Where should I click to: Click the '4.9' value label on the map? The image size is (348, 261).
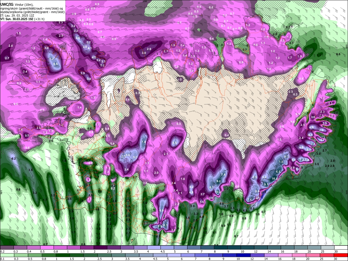191,192
